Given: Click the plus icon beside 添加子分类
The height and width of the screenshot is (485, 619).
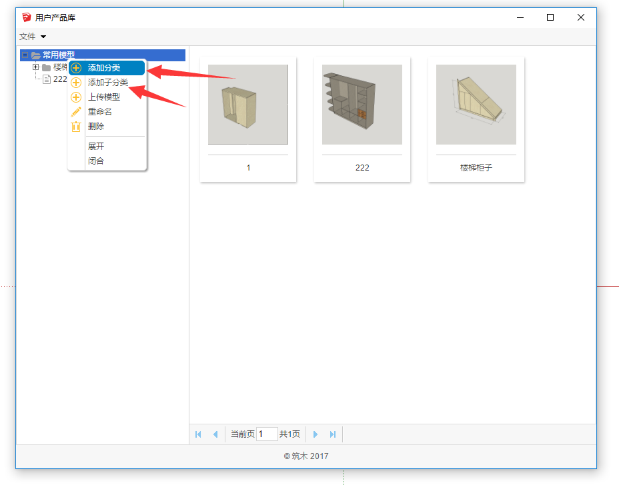Looking at the screenshot, I should (76, 83).
